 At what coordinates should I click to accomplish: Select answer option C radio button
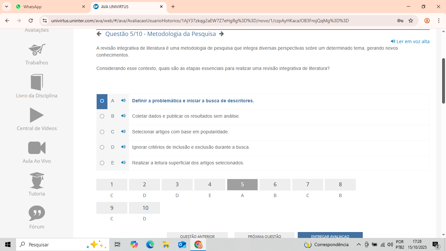[x=102, y=132]
